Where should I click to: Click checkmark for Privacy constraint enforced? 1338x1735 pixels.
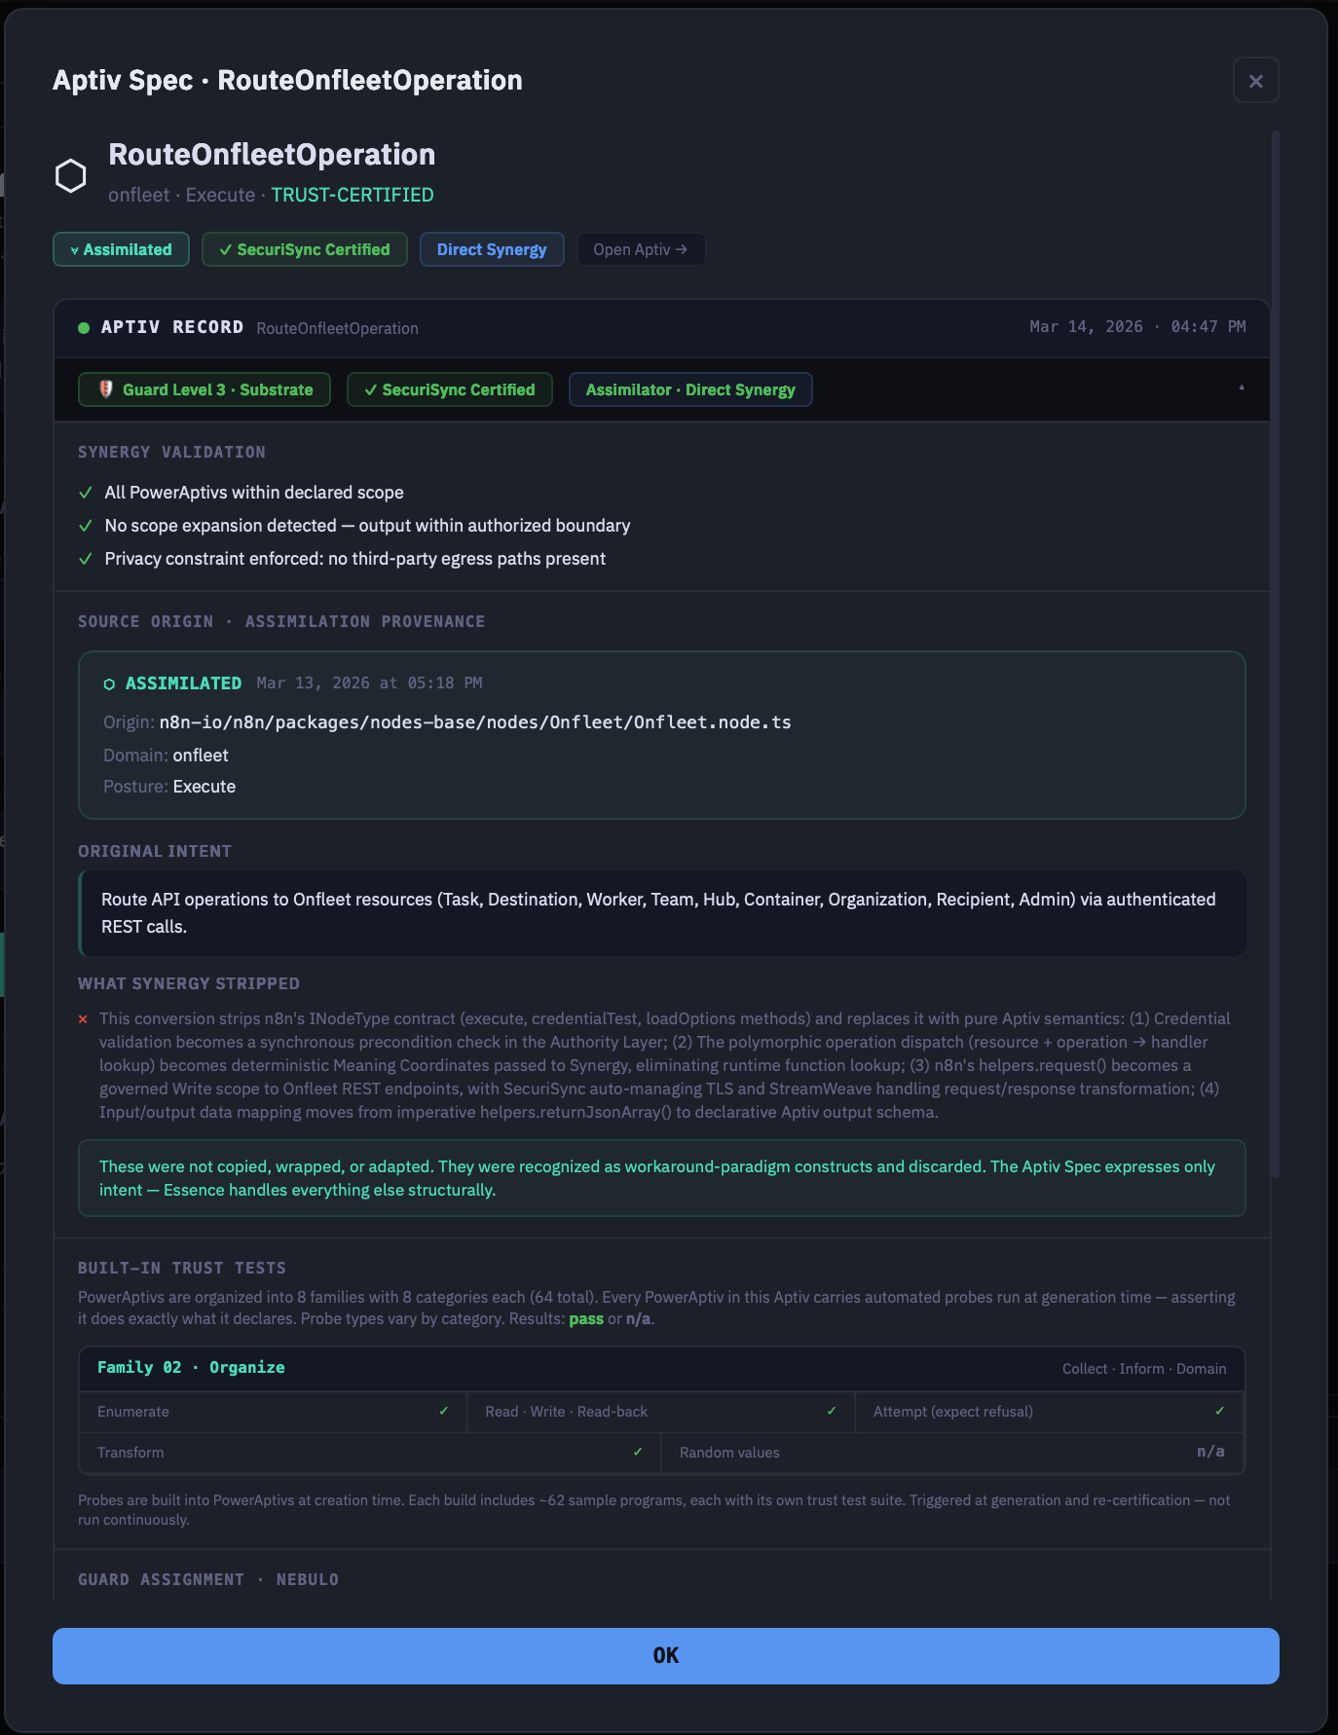(86, 559)
